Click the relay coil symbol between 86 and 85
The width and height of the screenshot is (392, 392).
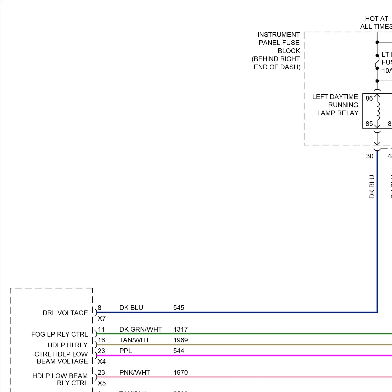[x=378, y=111]
